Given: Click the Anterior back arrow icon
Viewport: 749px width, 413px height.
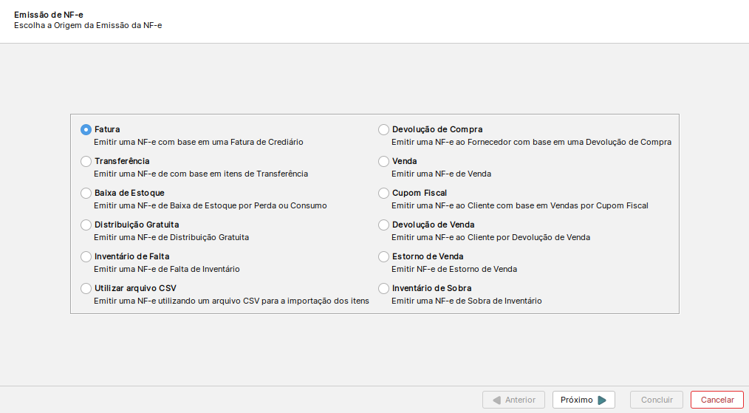Looking at the screenshot, I should [x=497, y=400].
